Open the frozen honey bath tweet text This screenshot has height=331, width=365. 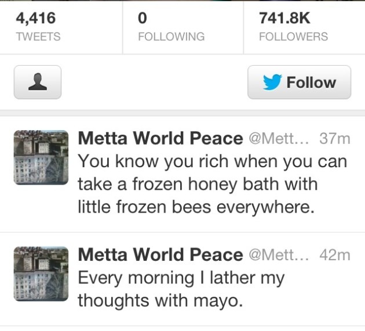209,184
